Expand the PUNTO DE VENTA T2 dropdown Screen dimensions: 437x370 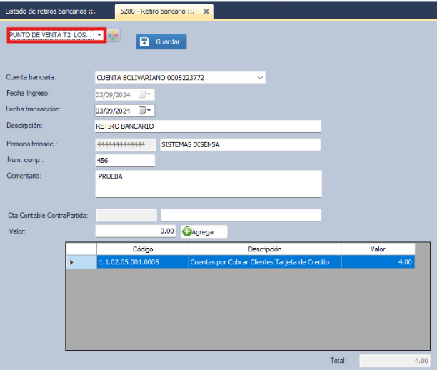[x=99, y=35]
